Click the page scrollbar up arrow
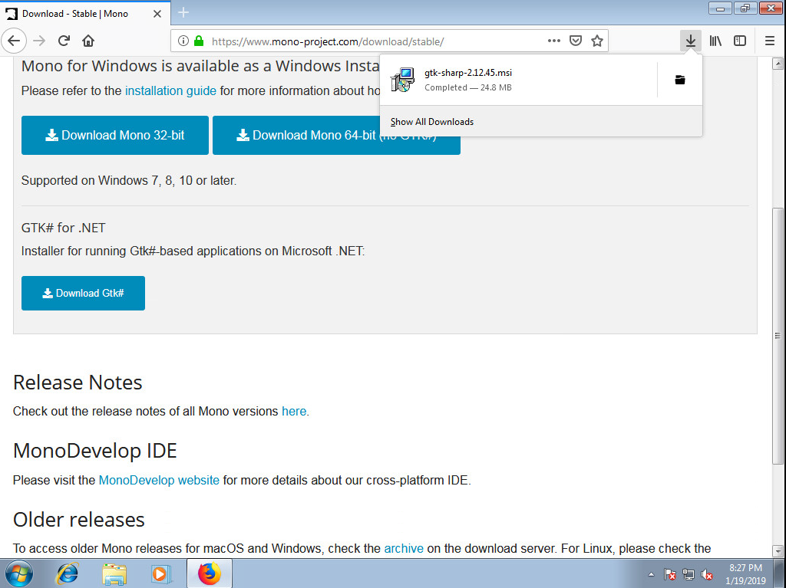 [778, 64]
